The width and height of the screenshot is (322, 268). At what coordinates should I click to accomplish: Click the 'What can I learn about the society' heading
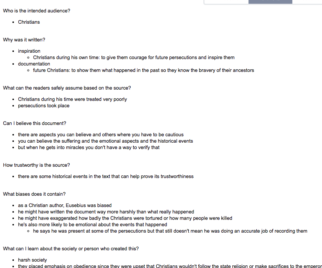[71, 249]
